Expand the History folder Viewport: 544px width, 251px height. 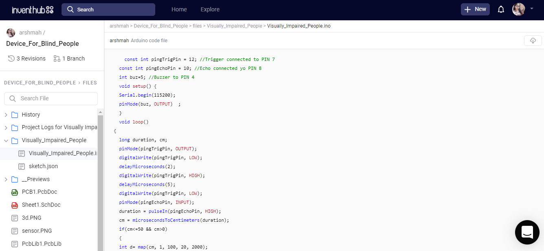pos(6,115)
